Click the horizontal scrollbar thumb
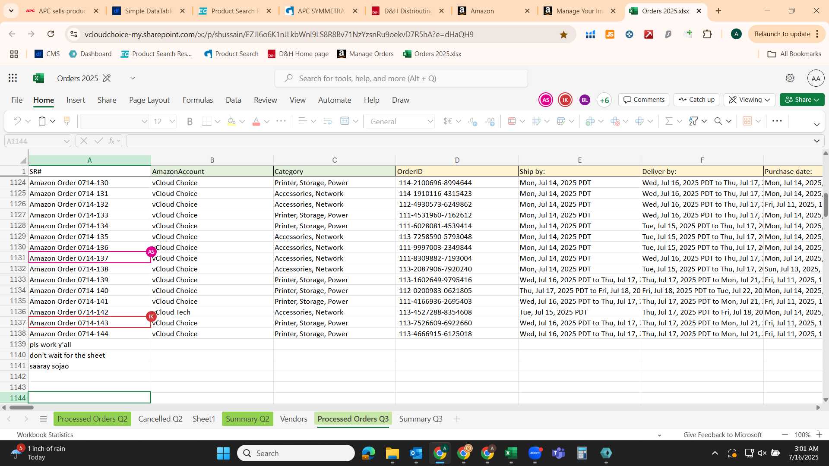 pos(22,407)
